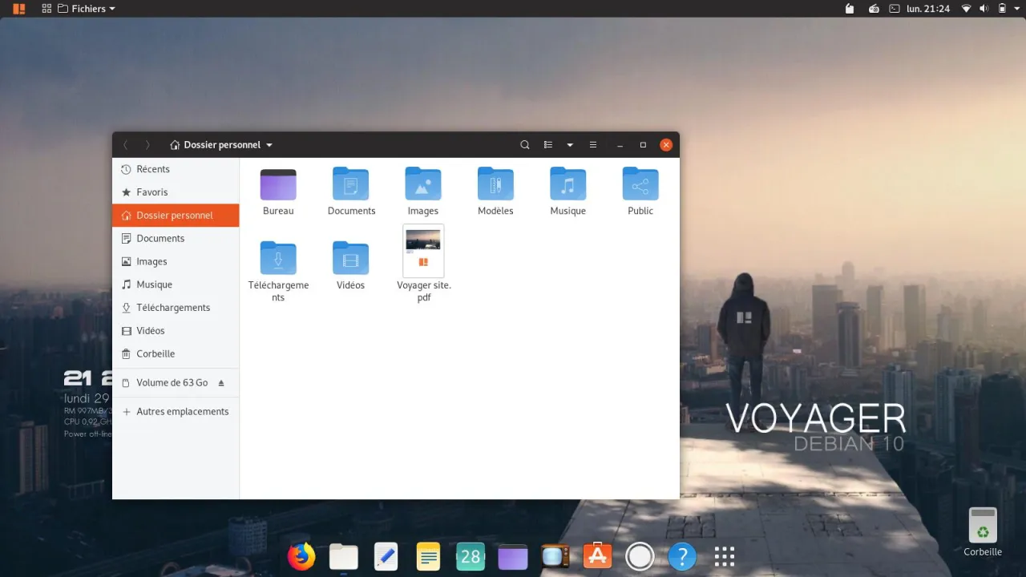
Task: Open the applications grid in the dock
Action: (x=724, y=556)
